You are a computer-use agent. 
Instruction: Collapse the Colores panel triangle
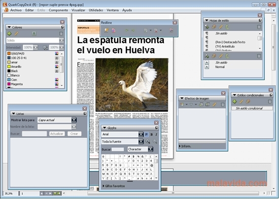9,27
